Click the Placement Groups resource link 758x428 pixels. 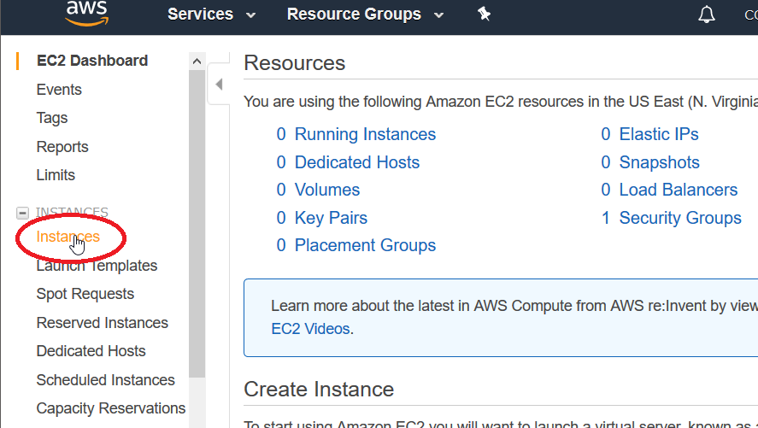365,245
